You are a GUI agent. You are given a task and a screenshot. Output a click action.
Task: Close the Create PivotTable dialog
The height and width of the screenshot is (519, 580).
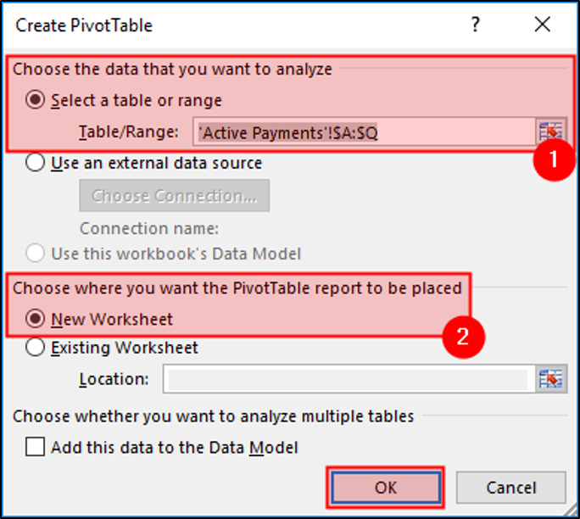(x=542, y=25)
